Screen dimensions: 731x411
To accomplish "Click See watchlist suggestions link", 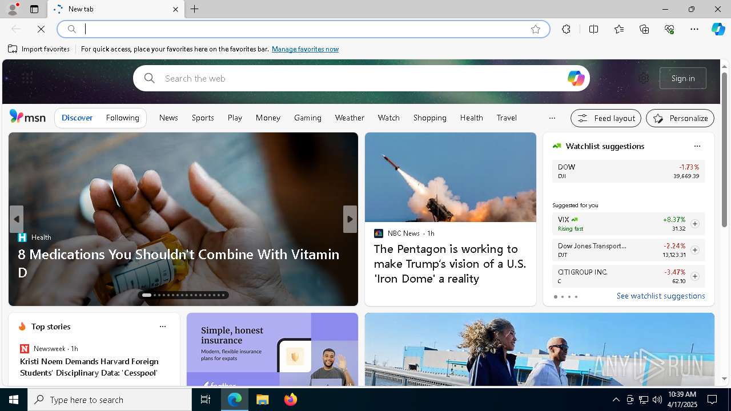I will pos(661,296).
